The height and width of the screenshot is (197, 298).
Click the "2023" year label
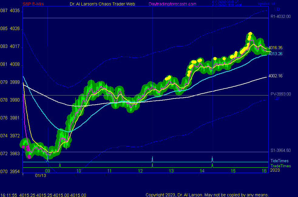275,170
